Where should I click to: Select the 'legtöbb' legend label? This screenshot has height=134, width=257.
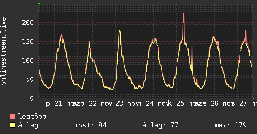click(32, 117)
